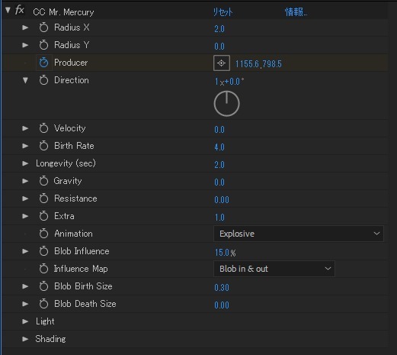Image resolution: width=397 pixels, height=355 pixels.
Task: Enable the Velocity stopwatch
Action: 43,128
